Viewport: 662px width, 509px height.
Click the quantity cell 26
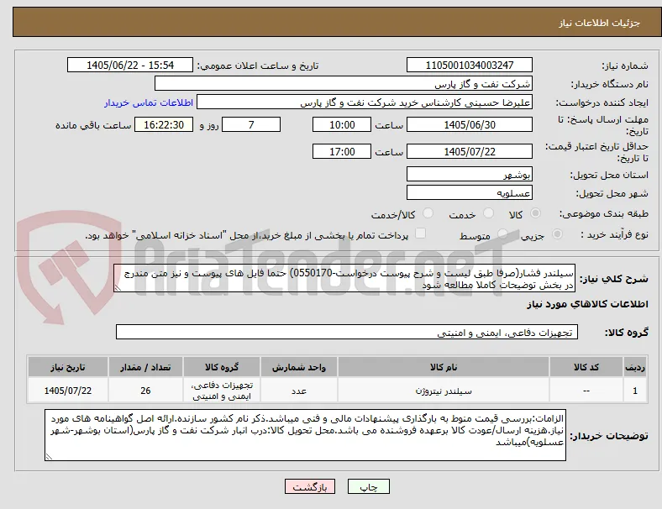tap(145, 391)
